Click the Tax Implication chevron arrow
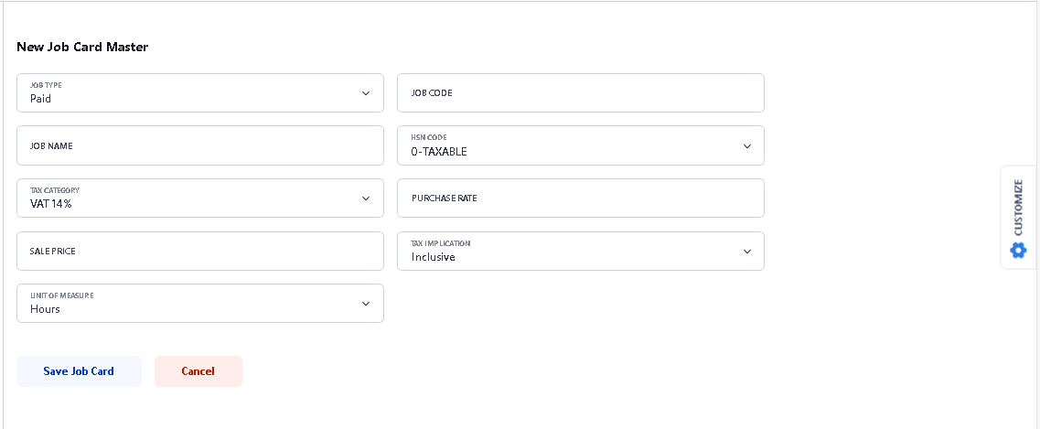This screenshot has height=429, width=1040. [x=746, y=252]
